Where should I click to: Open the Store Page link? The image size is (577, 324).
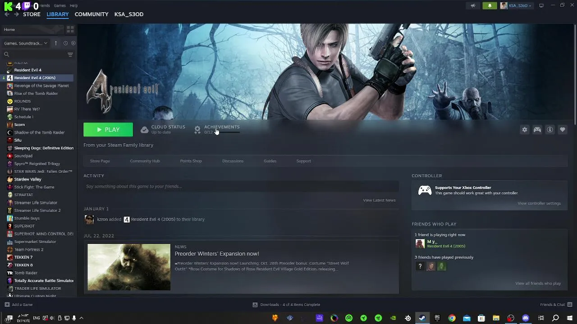pos(100,161)
